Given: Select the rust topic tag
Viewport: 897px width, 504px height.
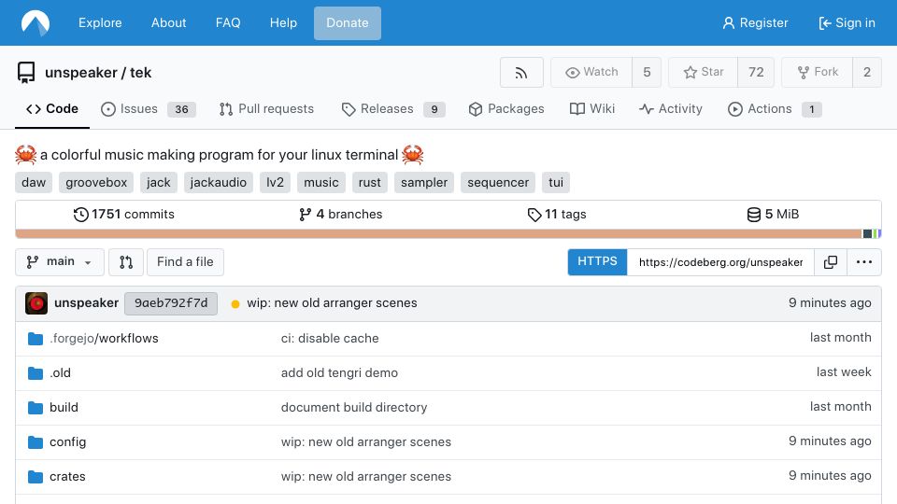Looking at the screenshot, I should pos(370,182).
